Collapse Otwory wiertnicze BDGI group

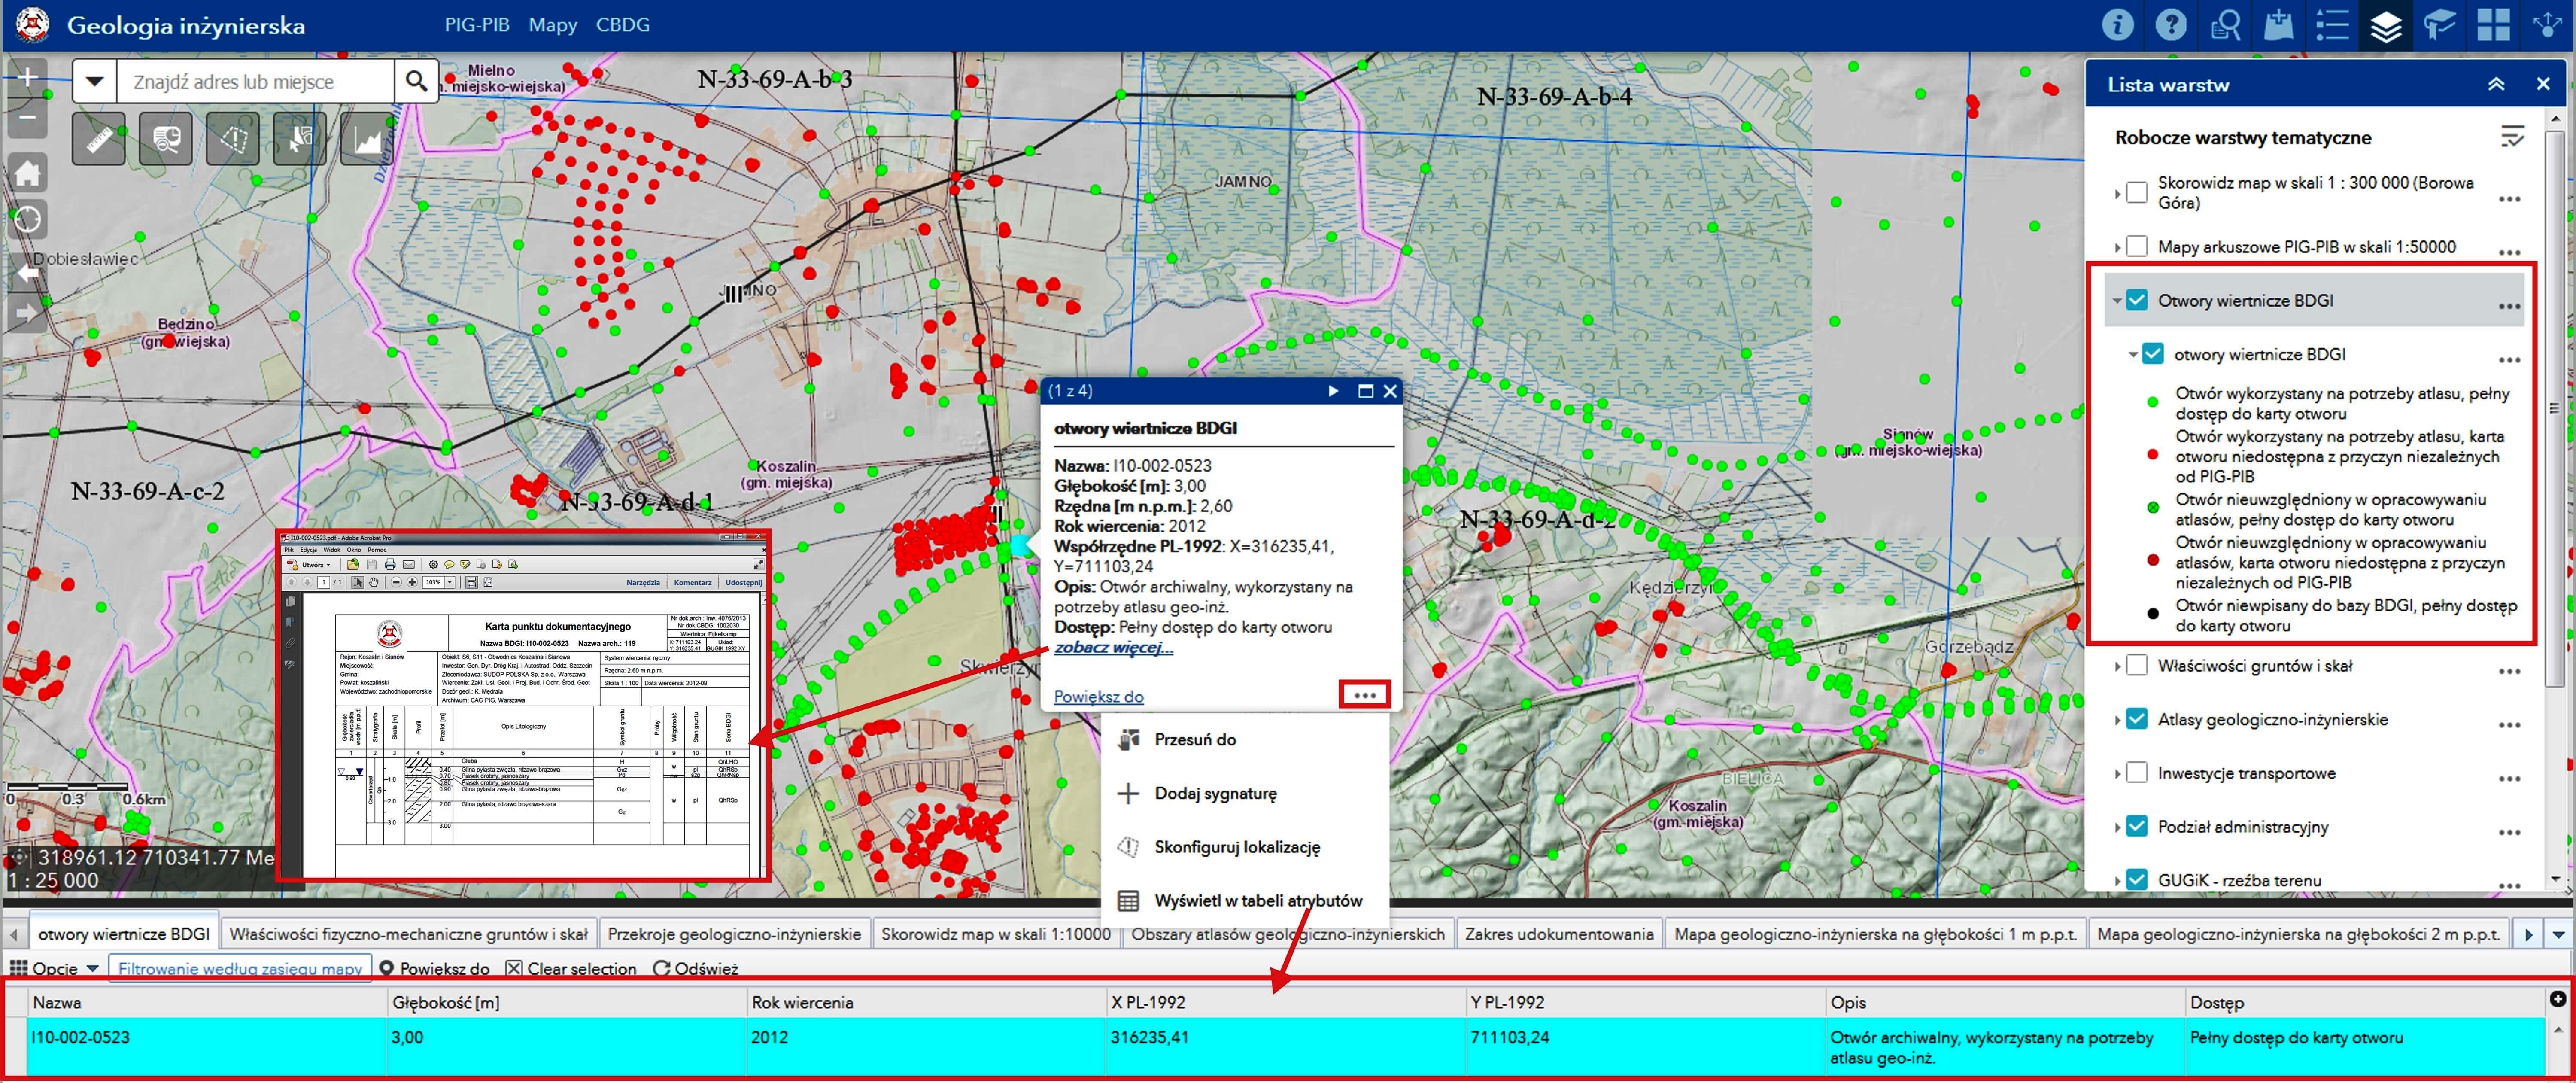(2117, 300)
